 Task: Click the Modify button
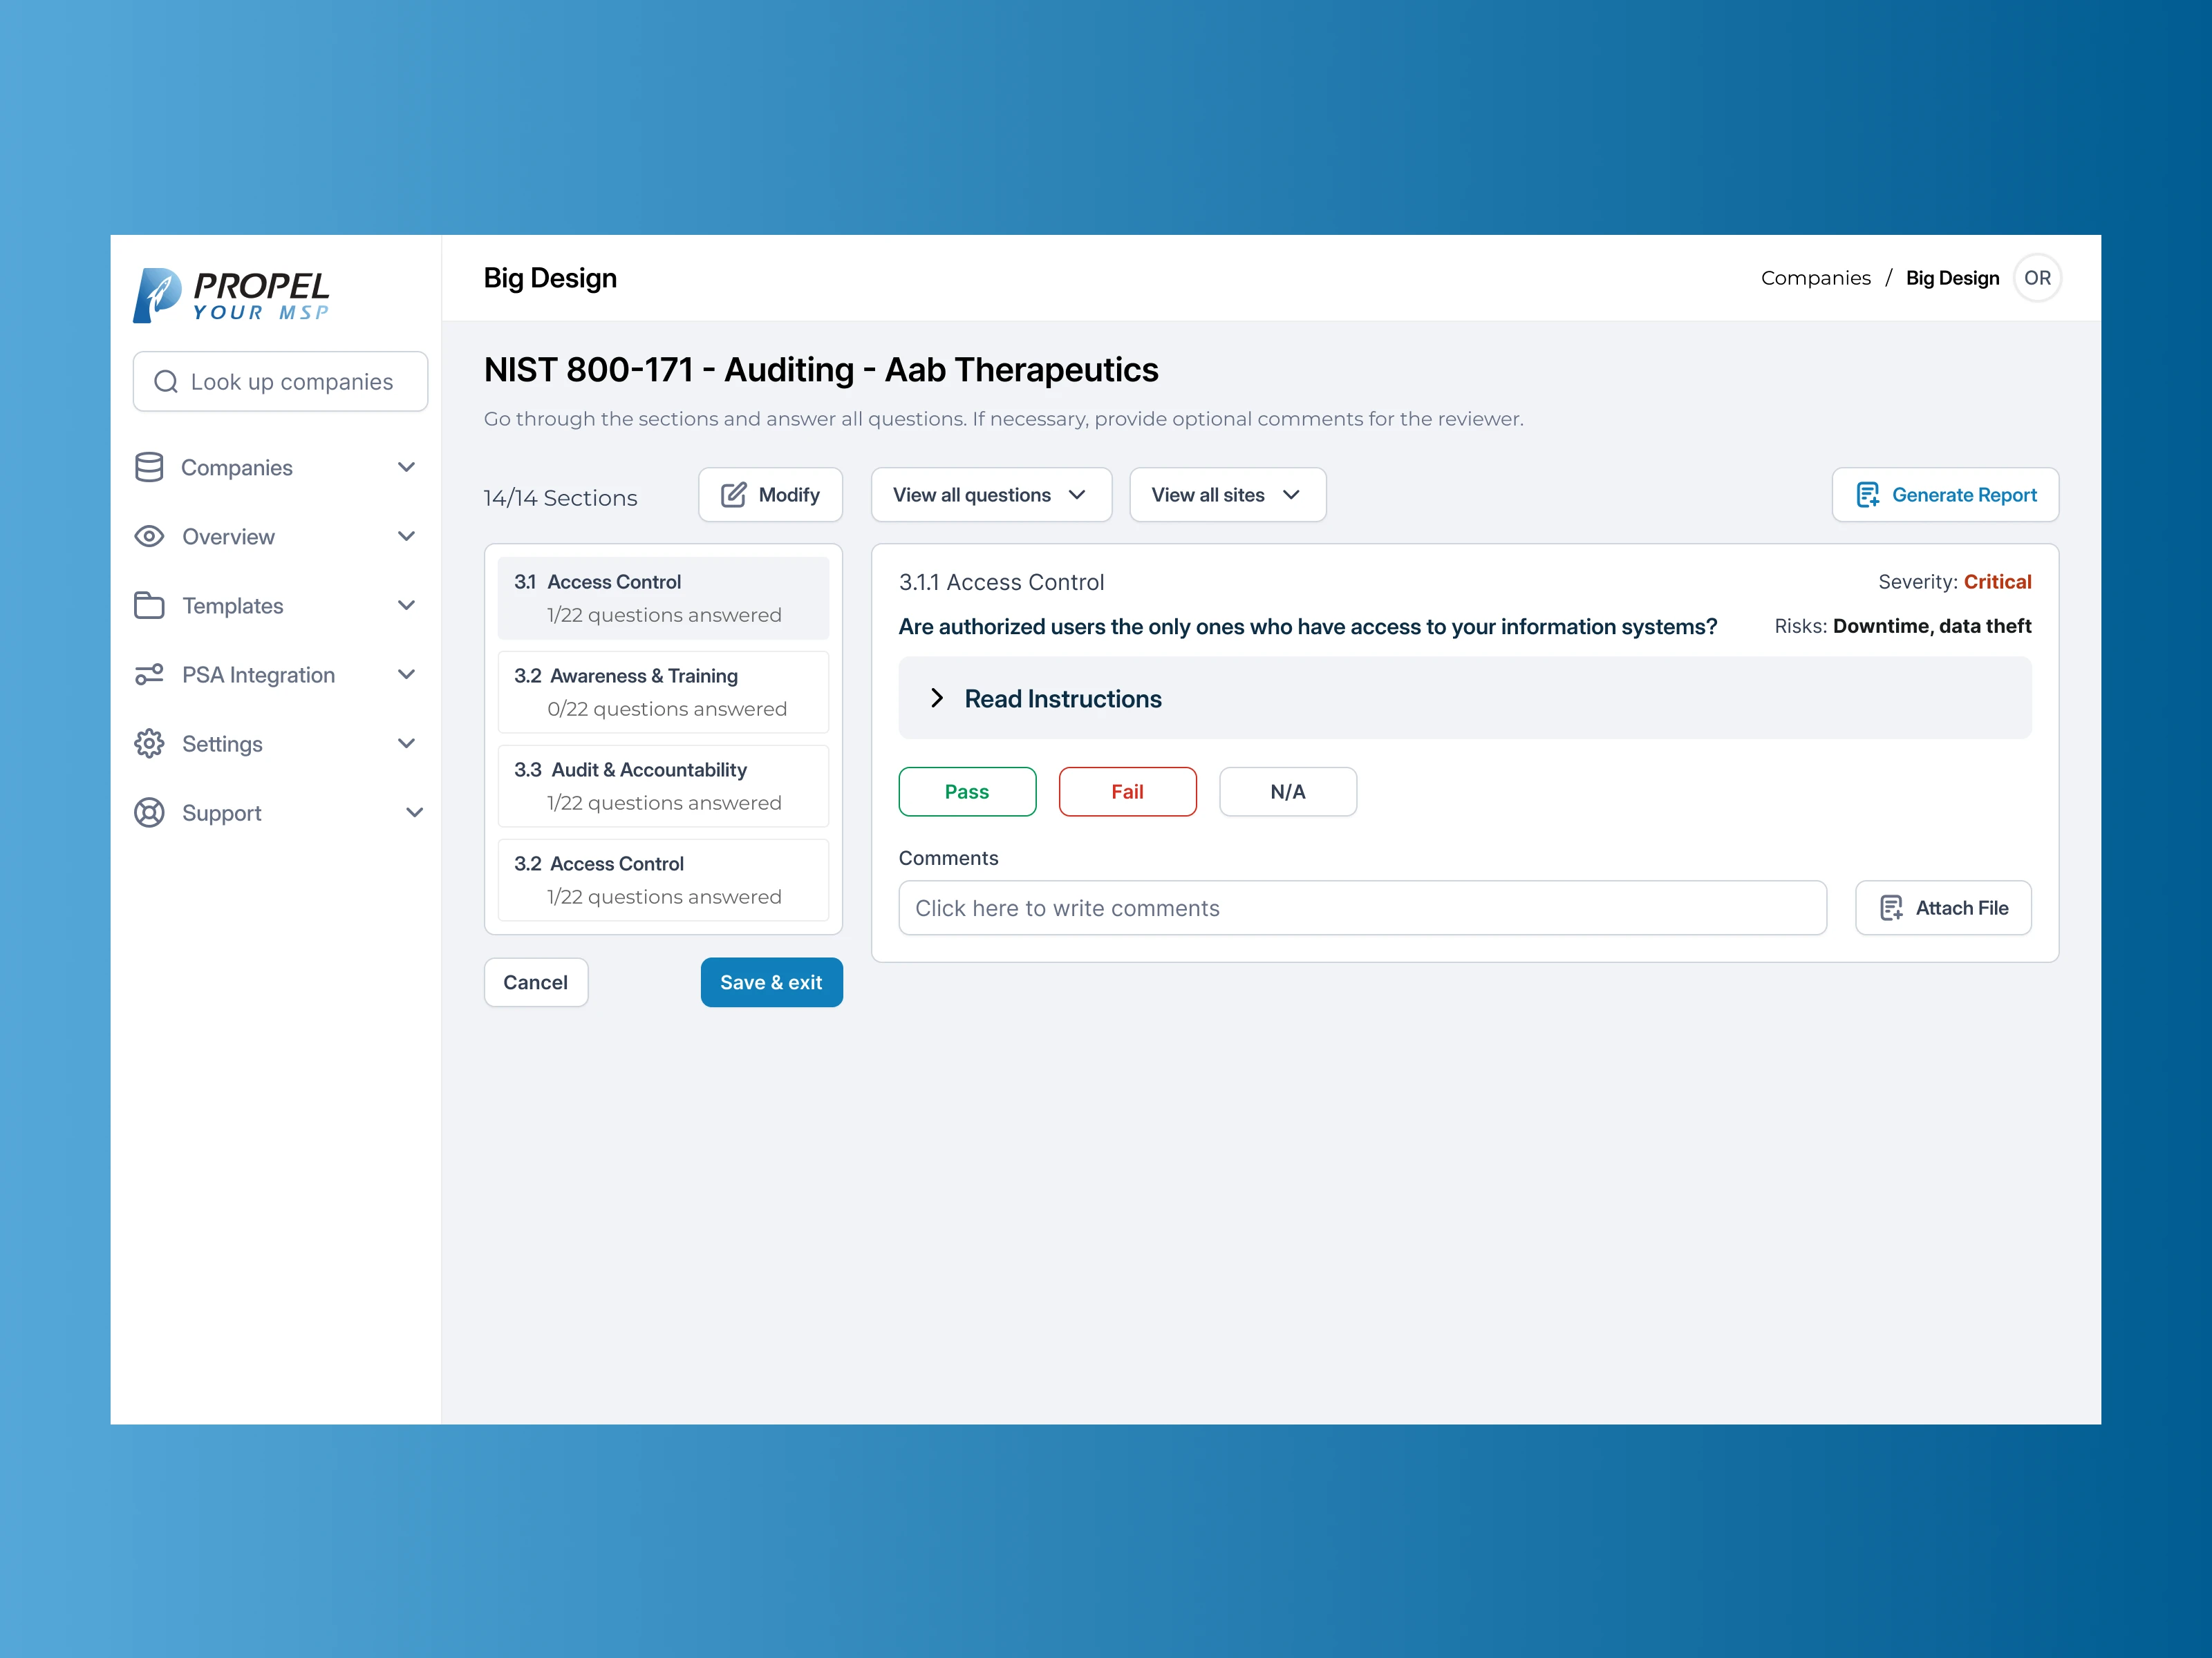pyautogui.click(x=770, y=495)
